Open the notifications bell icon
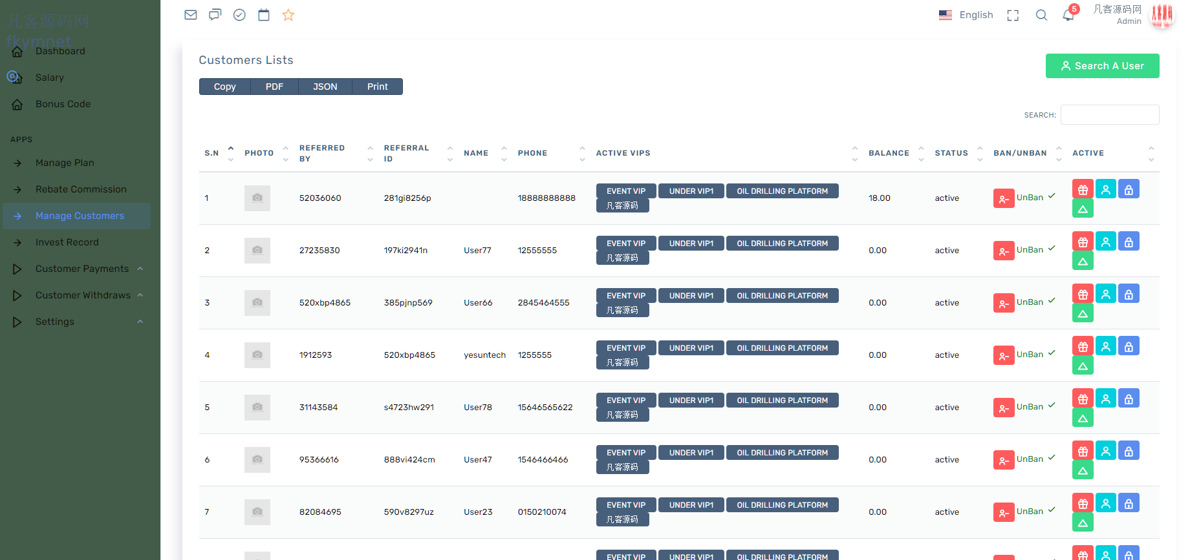The width and height of the screenshot is (1190, 560). click(x=1068, y=15)
